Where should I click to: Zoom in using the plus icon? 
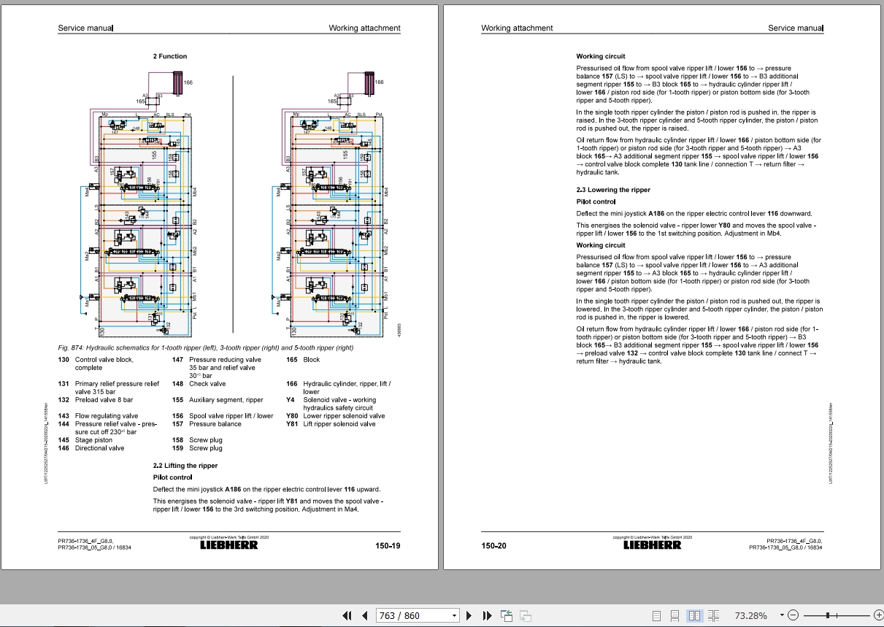pyautogui.click(x=879, y=615)
